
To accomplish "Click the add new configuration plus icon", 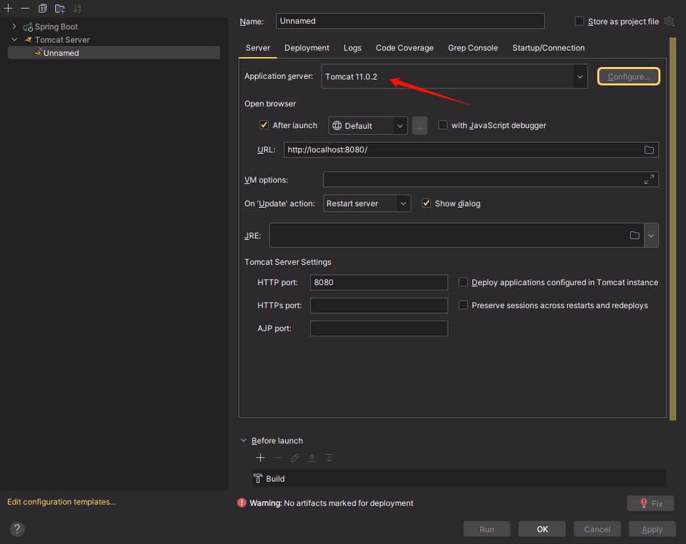I will click(9, 9).
